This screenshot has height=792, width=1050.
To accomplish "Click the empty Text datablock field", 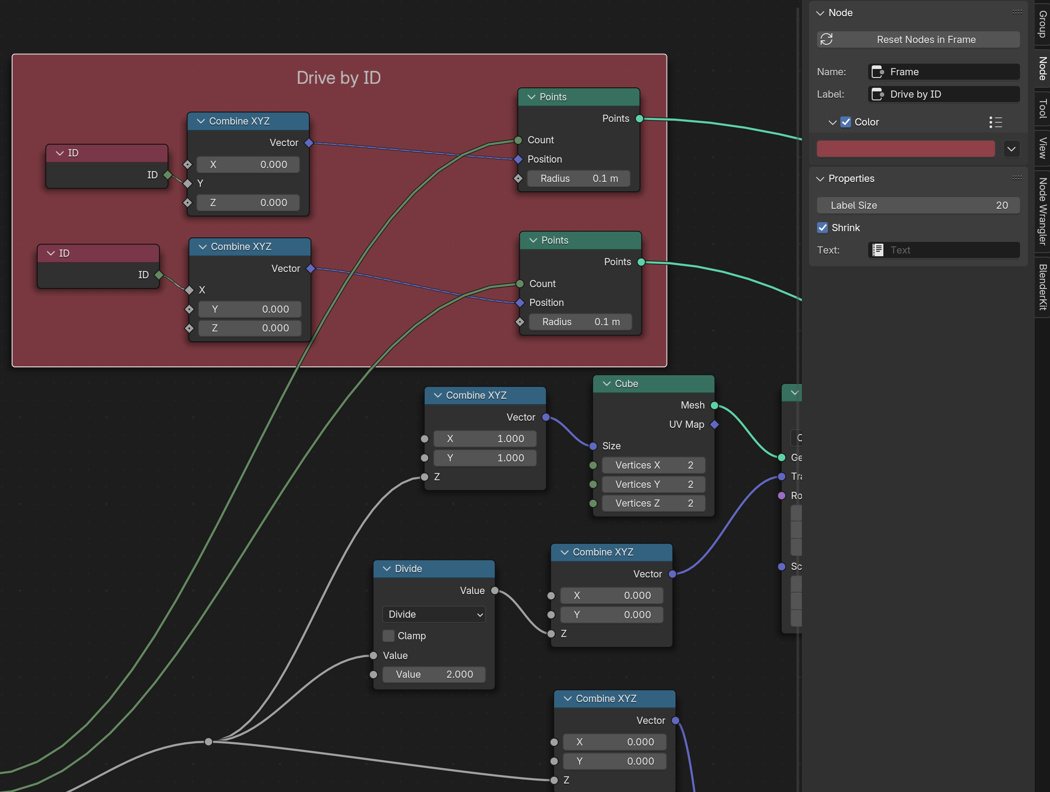I will tap(944, 250).
